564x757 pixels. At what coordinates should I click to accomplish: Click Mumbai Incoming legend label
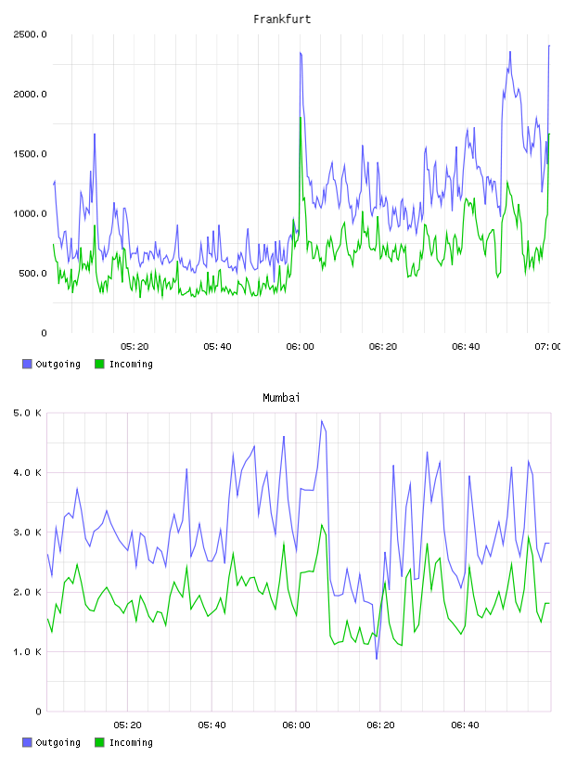coord(131,743)
